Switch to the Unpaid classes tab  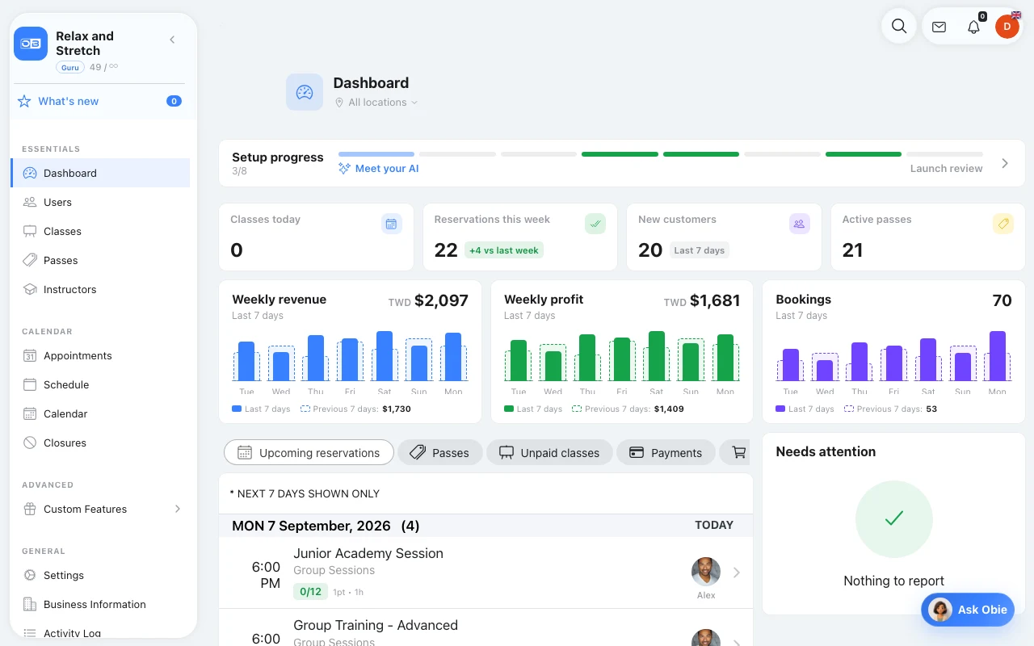point(549,453)
